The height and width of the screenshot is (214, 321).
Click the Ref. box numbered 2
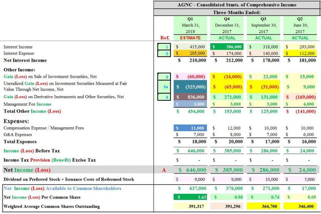[164, 54]
